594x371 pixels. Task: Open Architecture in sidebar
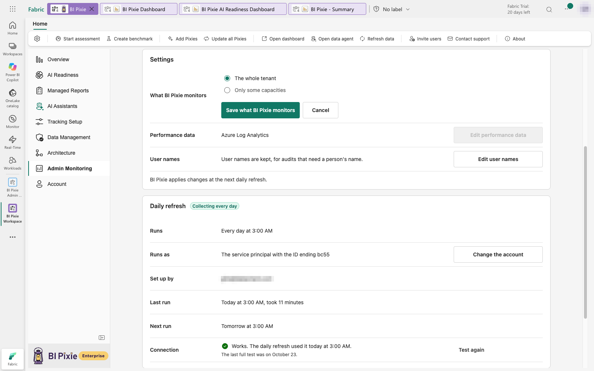tap(69, 153)
